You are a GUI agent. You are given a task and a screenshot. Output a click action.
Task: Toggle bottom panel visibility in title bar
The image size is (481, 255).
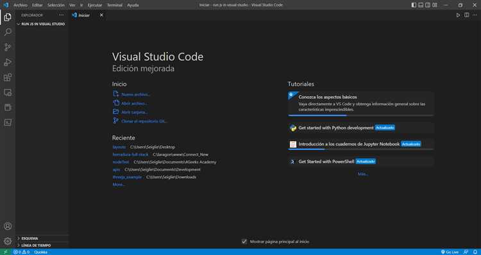pos(421,5)
